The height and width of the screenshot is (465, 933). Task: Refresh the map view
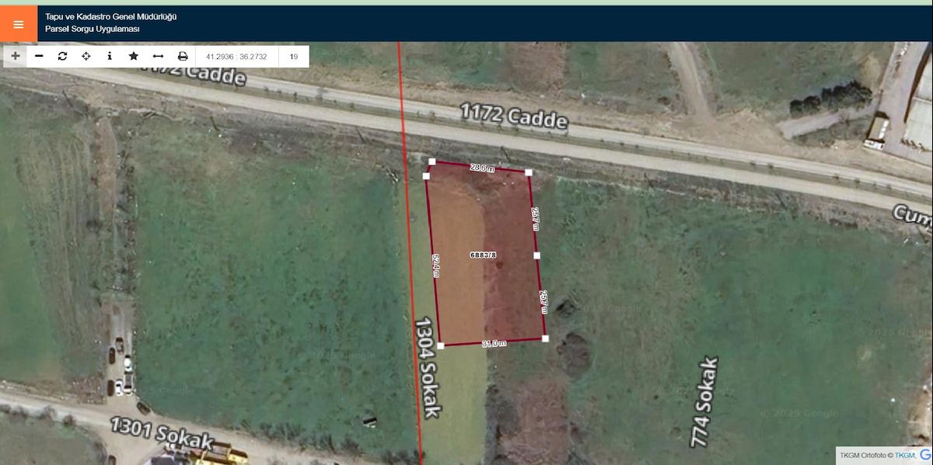point(62,56)
